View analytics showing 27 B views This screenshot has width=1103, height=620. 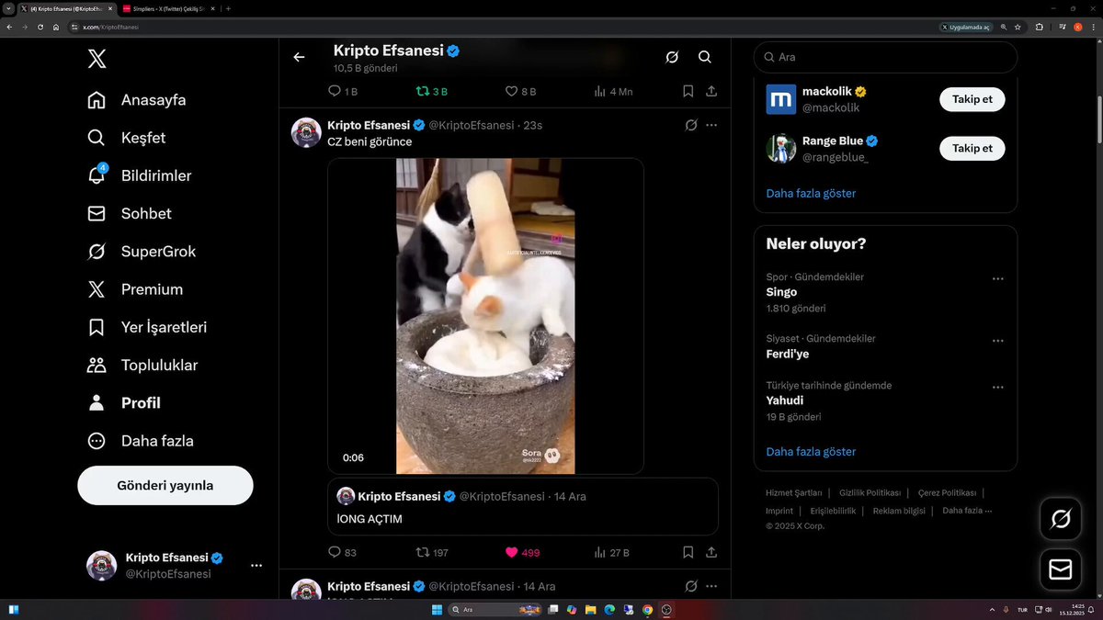611,552
